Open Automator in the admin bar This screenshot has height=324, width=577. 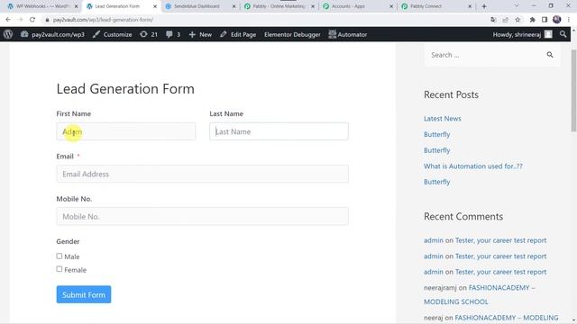pos(348,34)
